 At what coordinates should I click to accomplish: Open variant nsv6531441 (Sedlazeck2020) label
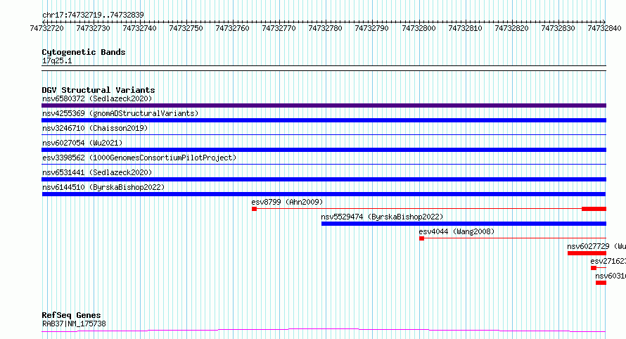pyautogui.click(x=97, y=172)
